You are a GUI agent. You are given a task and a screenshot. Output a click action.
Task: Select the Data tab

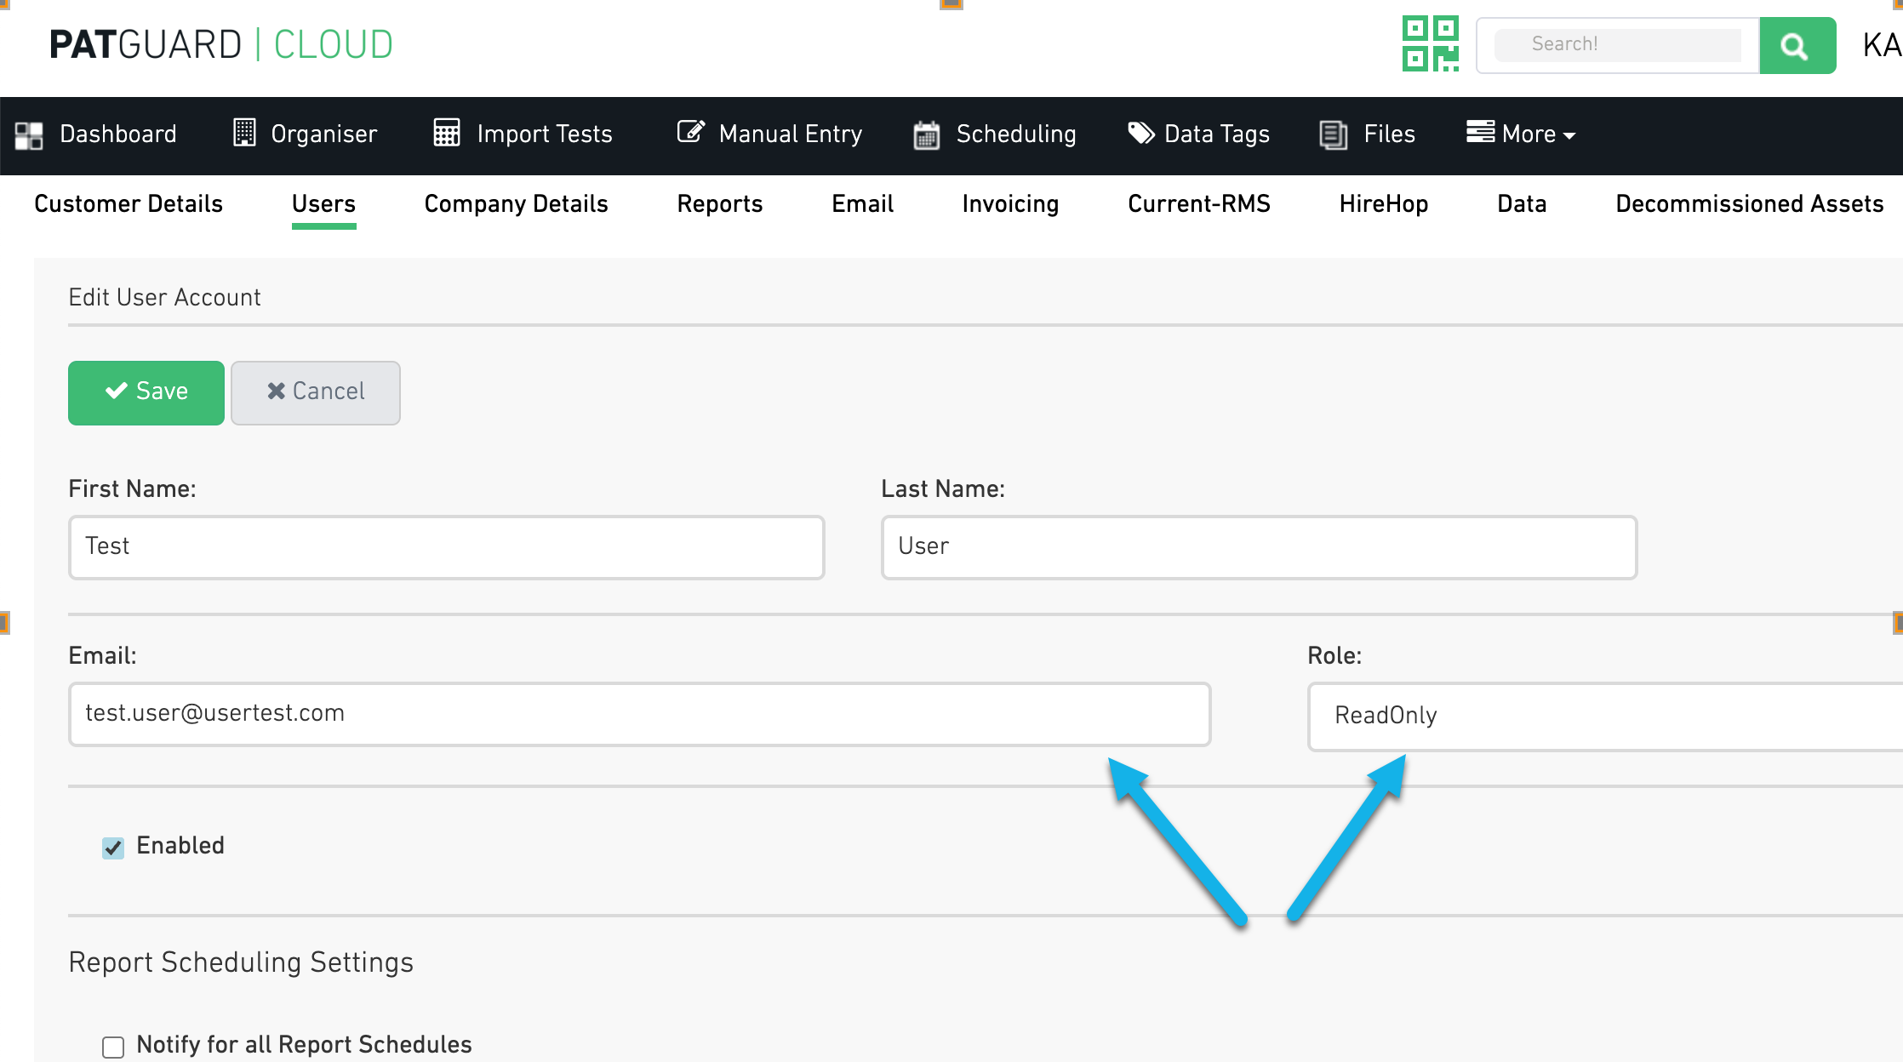tap(1522, 204)
